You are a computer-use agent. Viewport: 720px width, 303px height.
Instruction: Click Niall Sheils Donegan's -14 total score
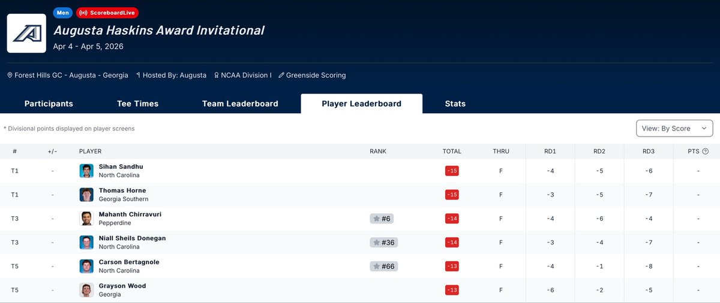pos(452,243)
